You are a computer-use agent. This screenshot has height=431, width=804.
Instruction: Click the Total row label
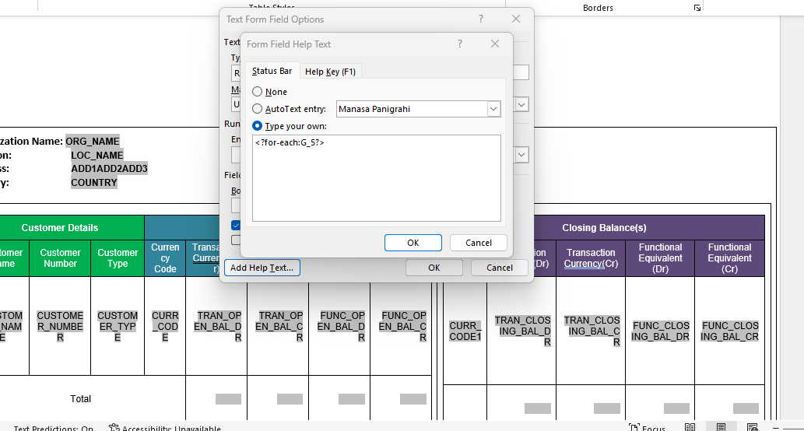[80, 398]
